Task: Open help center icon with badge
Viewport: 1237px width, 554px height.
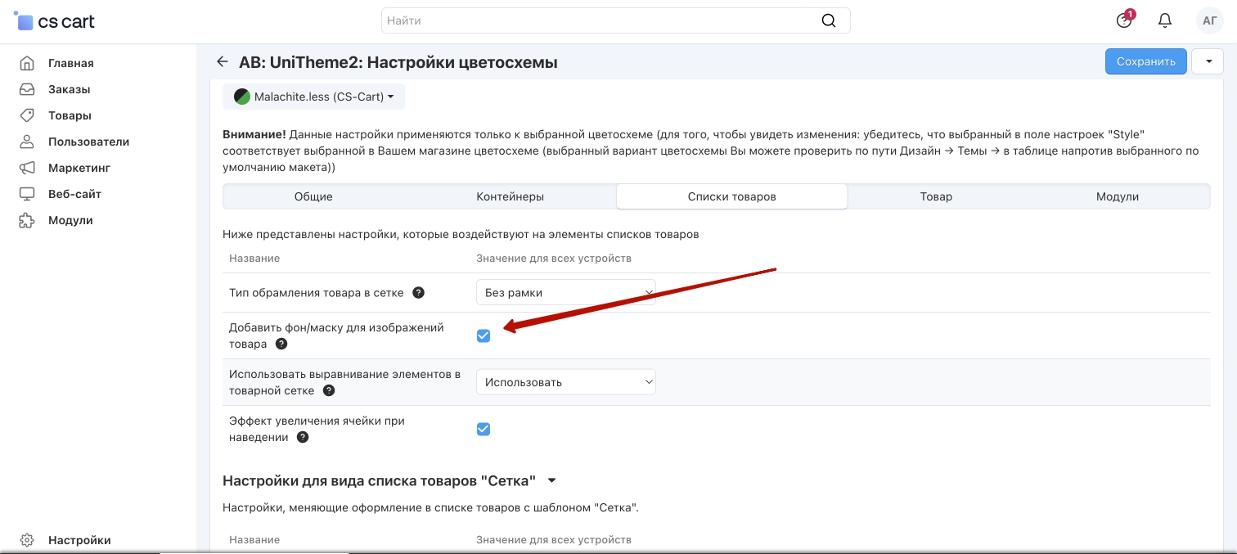Action: [1124, 20]
